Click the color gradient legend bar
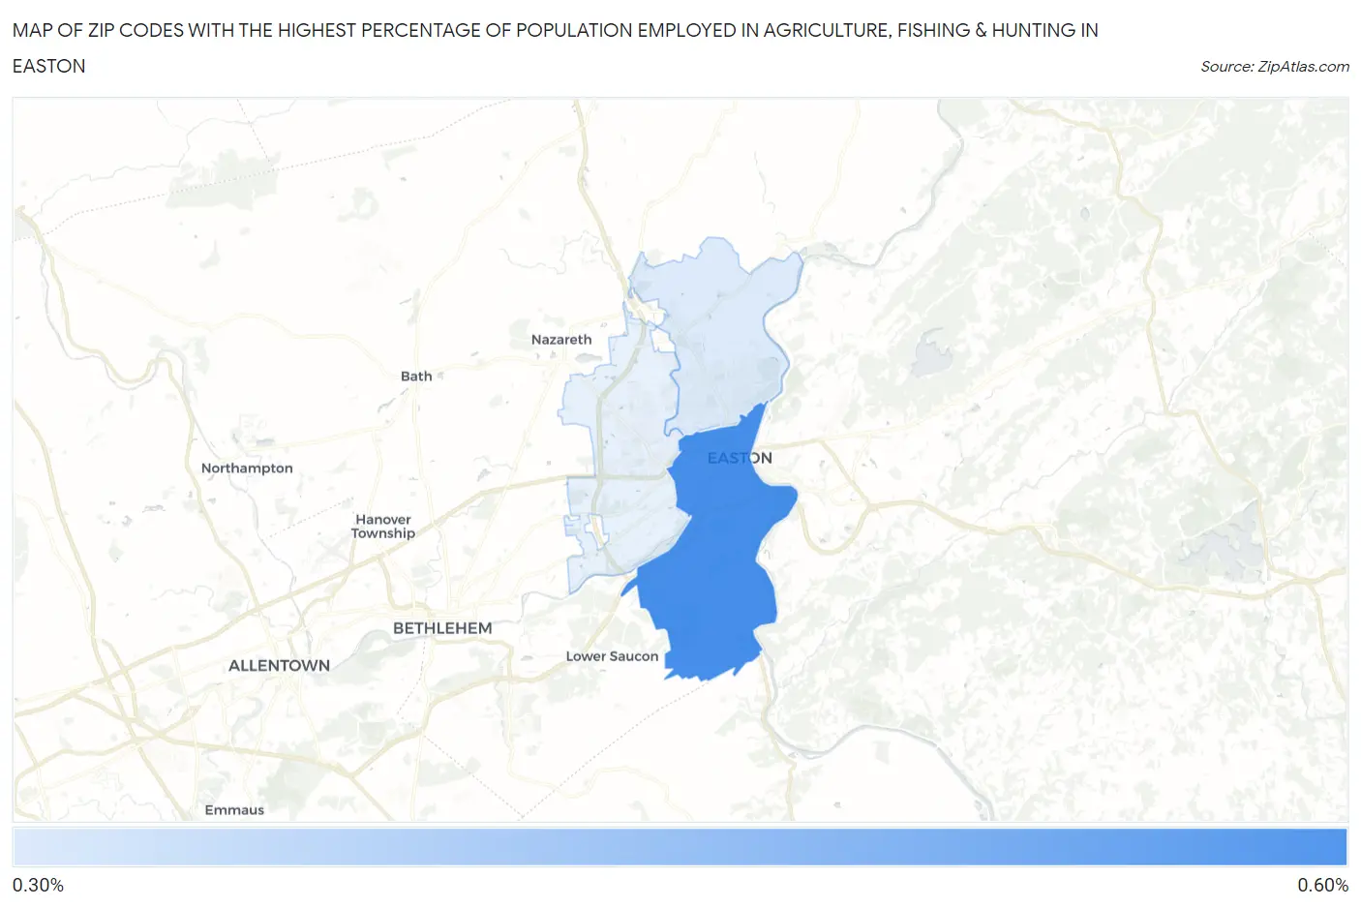The image size is (1361, 907). [x=680, y=846]
